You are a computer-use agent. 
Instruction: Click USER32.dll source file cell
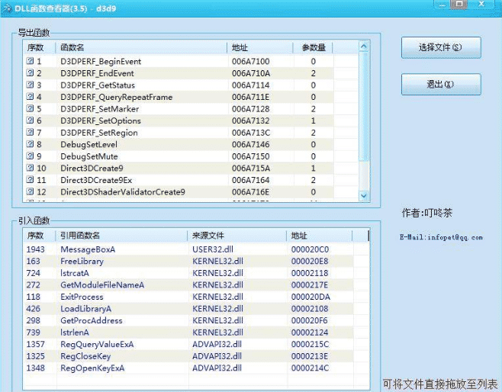pyautogui.click(x=213, y=249)
